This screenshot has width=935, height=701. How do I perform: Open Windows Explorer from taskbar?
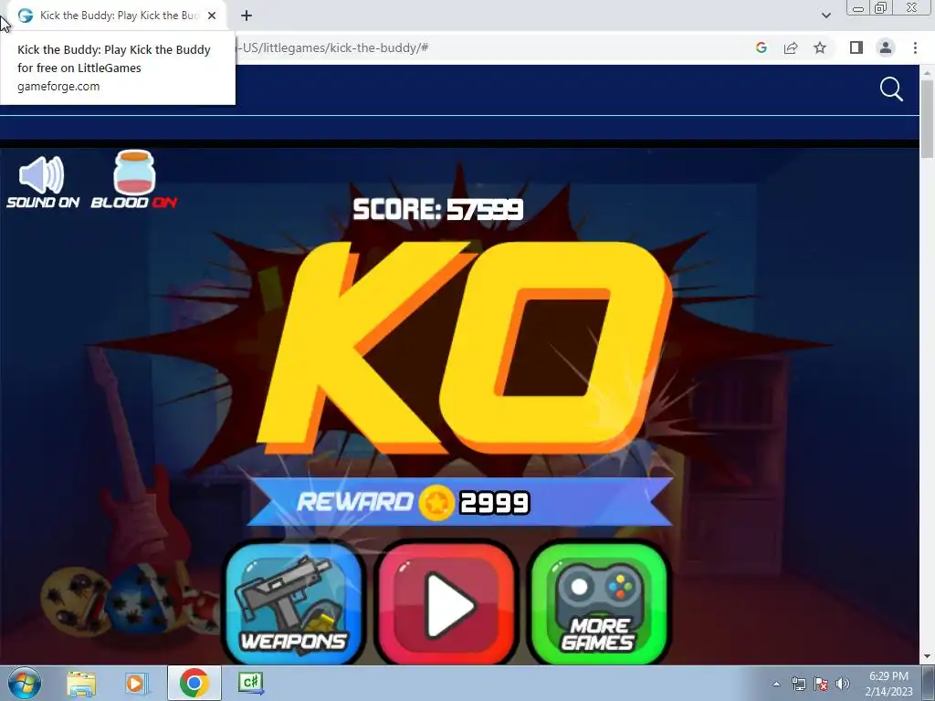[x=81, y=683]
